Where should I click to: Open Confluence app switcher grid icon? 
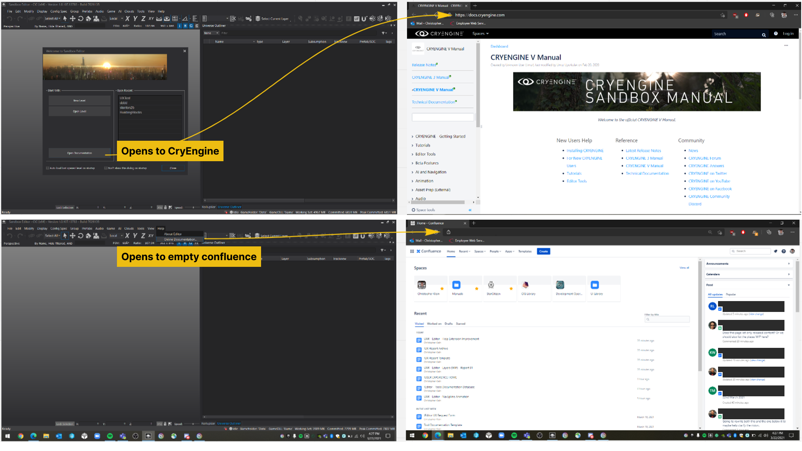point(412,251)
